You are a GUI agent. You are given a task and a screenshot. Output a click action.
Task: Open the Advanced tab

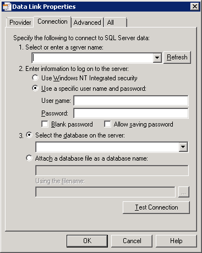pyautogui.click(x=87, y=23)
